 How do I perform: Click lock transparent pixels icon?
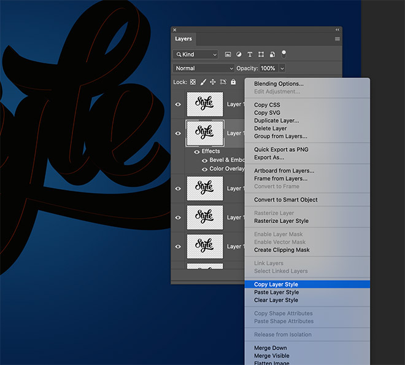(193, 82)
